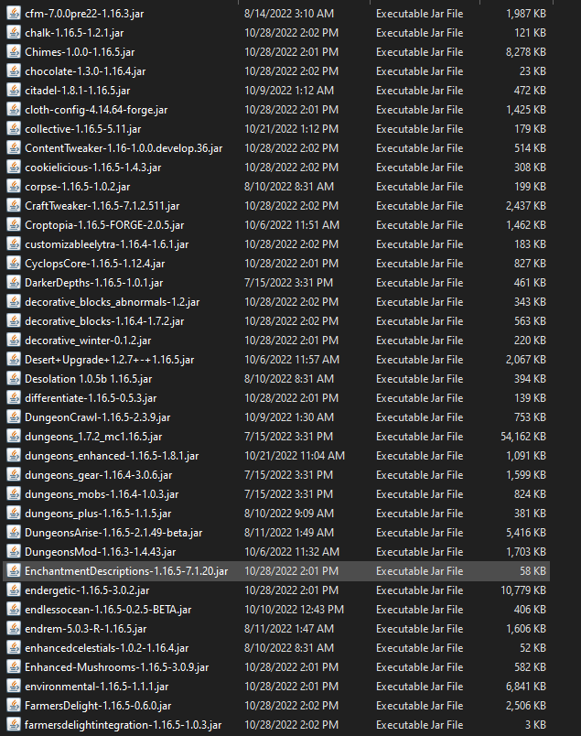Click the Desert+Upgrade jar file icon
This screenshot has width=581, height=736.
tap(14, 360)
